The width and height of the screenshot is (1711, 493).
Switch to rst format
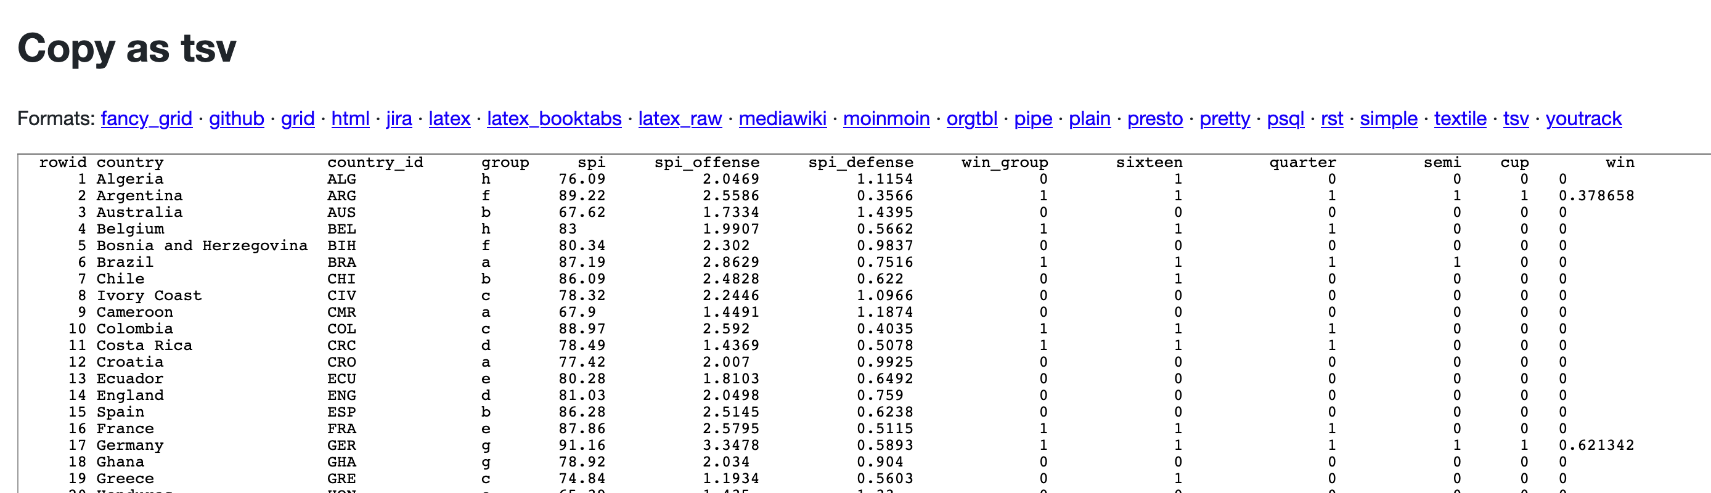coord(1332,118)
